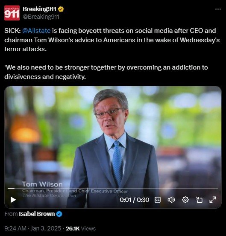Toggle closed captions on the video
The height and width of the screenshot is (236, 226).
[x=158, y=200]
